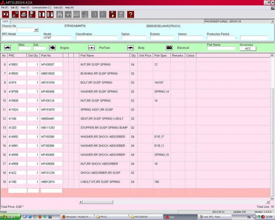Select the Body group icon
The width and height of the screenshot is (275, 220).
(130, 48)
